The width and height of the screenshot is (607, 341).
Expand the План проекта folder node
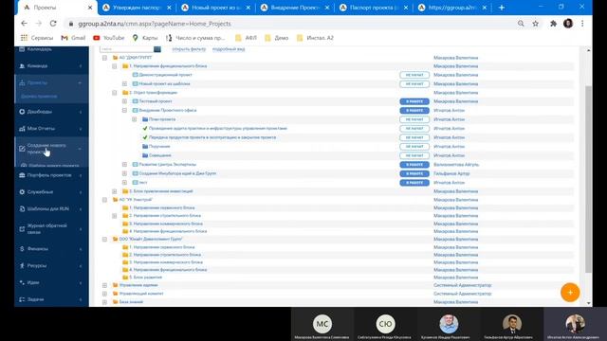coord(135,119)
